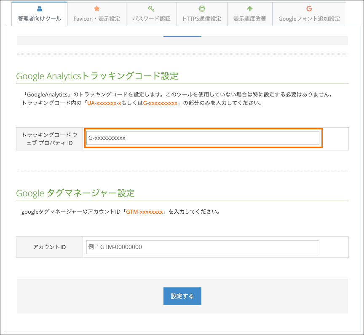Focus the GTM アカウントID input field
The width and height of the screenshot is (364, 335).
coord(203,247)
